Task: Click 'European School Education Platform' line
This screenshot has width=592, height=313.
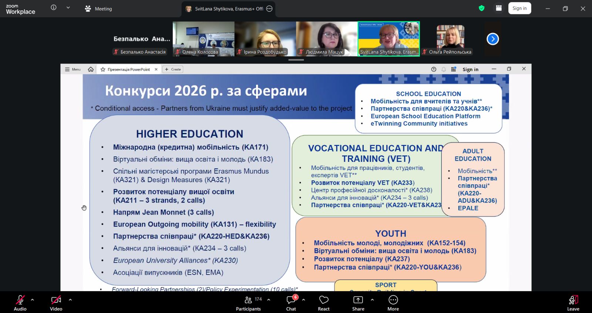Action: 425,116
